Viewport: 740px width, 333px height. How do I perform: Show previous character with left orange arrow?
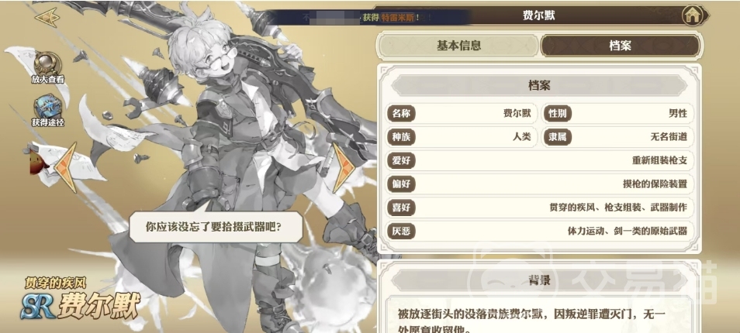point(67,167)
